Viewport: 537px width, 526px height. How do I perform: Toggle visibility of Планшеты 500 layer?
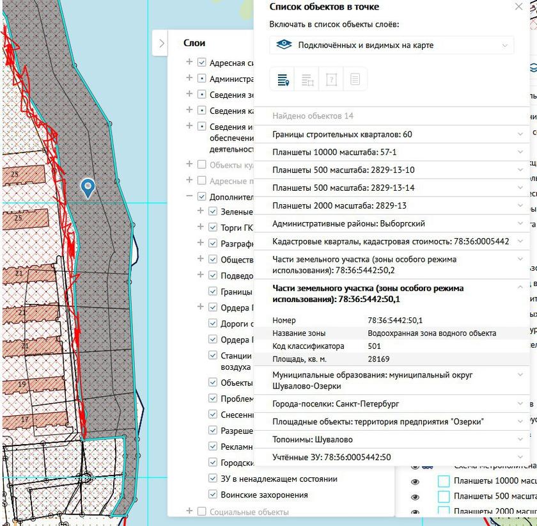pyautogui.click(x=415, y=497)
